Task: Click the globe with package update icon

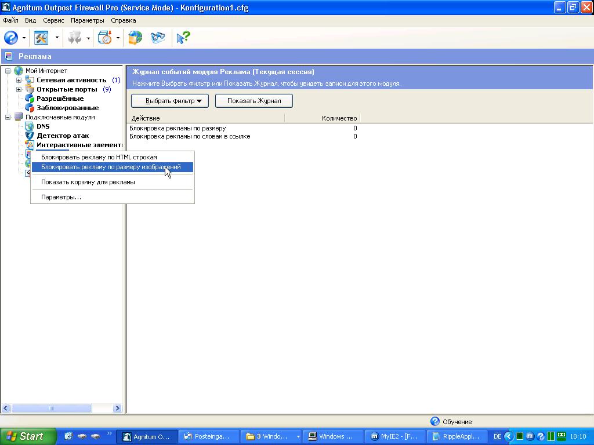Action: tap(135, 38)
